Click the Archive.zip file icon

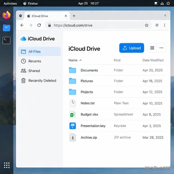click(x=72, y=138)
